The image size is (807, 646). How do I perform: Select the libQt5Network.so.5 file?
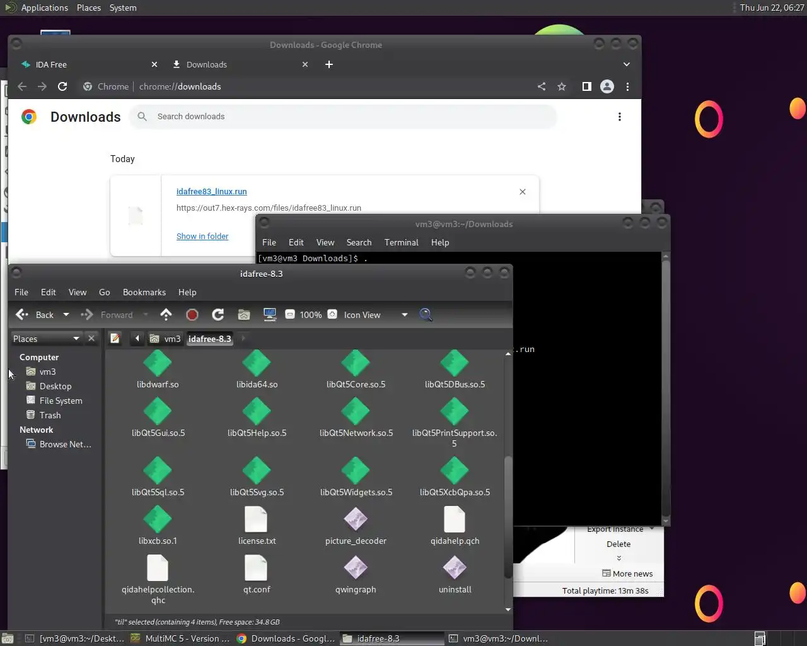click(356, 418)
